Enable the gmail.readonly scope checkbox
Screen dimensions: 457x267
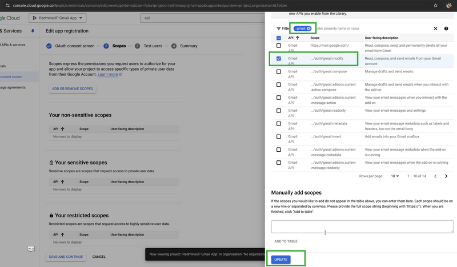coord(278,110)
